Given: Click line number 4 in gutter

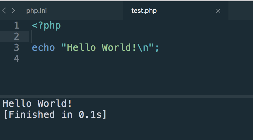Looking at the screenshot, I should pyautogui.click(x=17, y=59).
